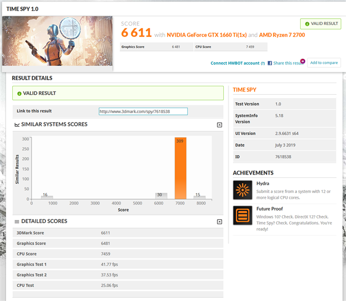
Task: Click the Future Proof achievement title
Action: point(270,209)
